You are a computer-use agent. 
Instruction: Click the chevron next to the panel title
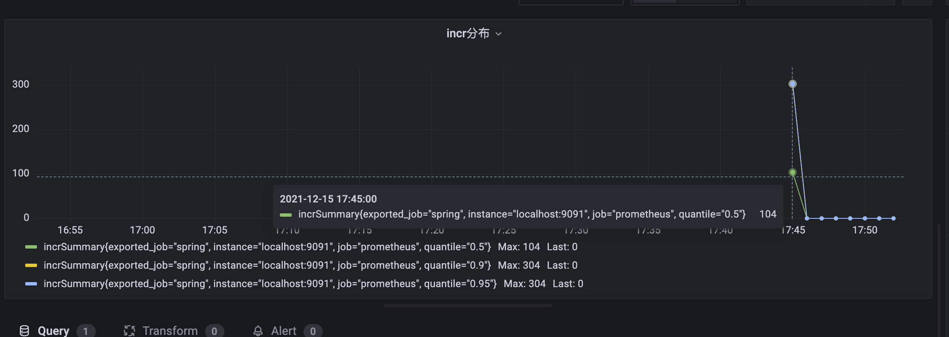[498, 34]
